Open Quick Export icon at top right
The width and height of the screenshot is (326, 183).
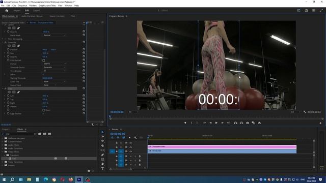pos(306,10)
